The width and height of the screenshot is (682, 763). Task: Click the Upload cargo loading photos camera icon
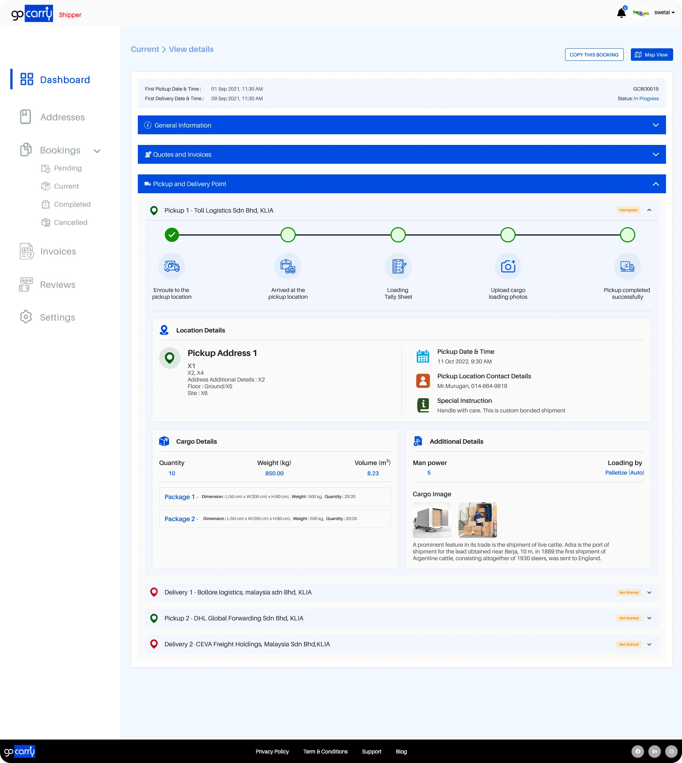(508, 266)
